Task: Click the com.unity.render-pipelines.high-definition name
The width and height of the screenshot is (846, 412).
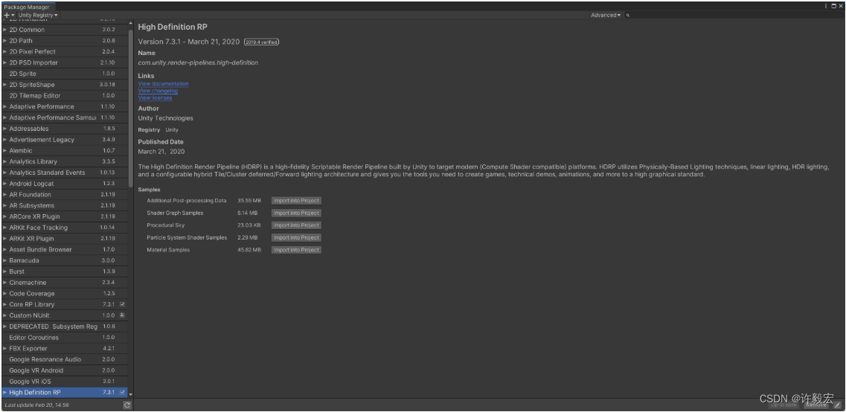Action: (x=198, y=62)
